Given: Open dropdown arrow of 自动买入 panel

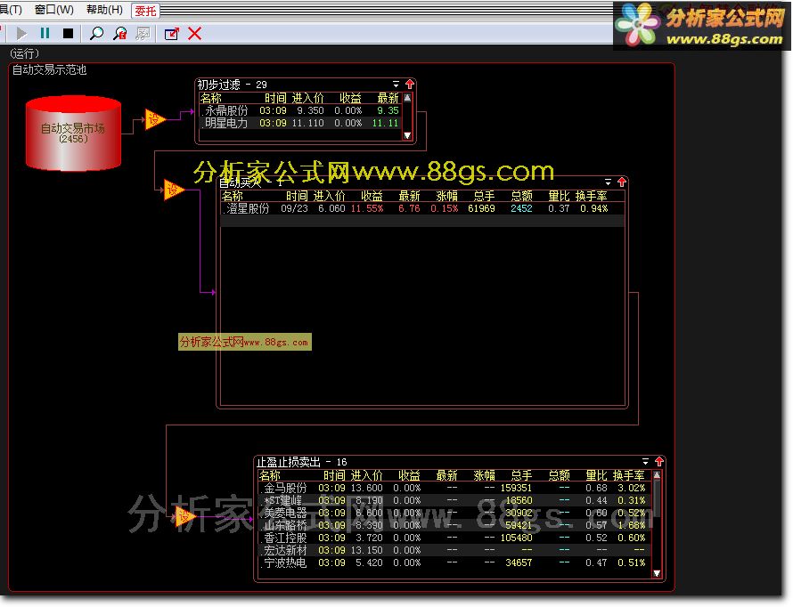Looking at the screenshot, I should pos(608,182).
